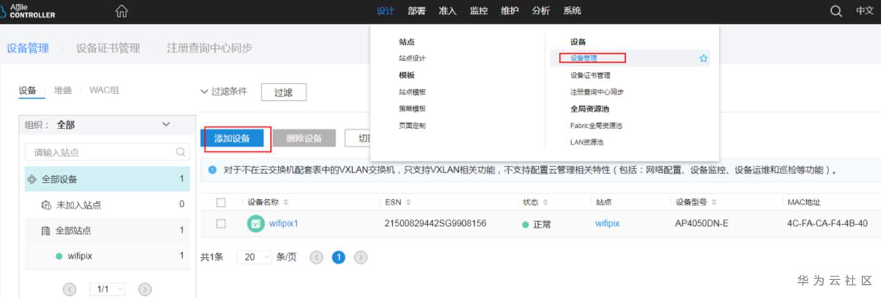Image resolution: width=881 pixels, height=298 pixels.
Task: Sort by 设备名称 column arrows
Action: tap(286, 203)
